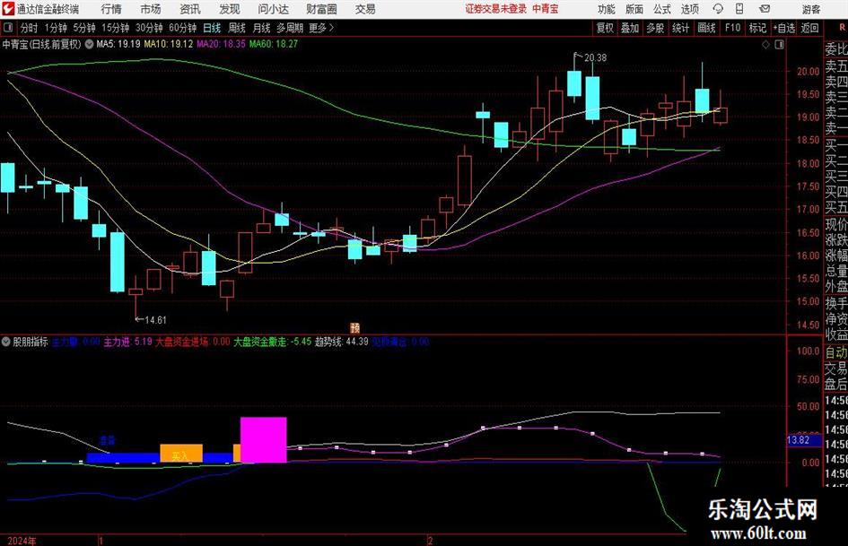This screenshot has height=546, width=848.
Task: Click the 14.61 low price label
Action: click(x=155, y=320)
